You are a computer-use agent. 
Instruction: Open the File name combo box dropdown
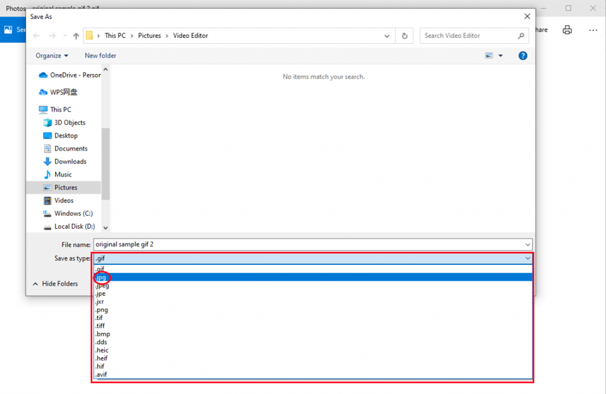click(x=527, y=244)
